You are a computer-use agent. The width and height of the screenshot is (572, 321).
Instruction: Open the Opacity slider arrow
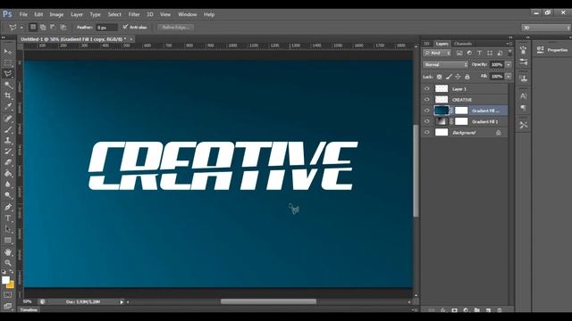(x=509, y=65)
